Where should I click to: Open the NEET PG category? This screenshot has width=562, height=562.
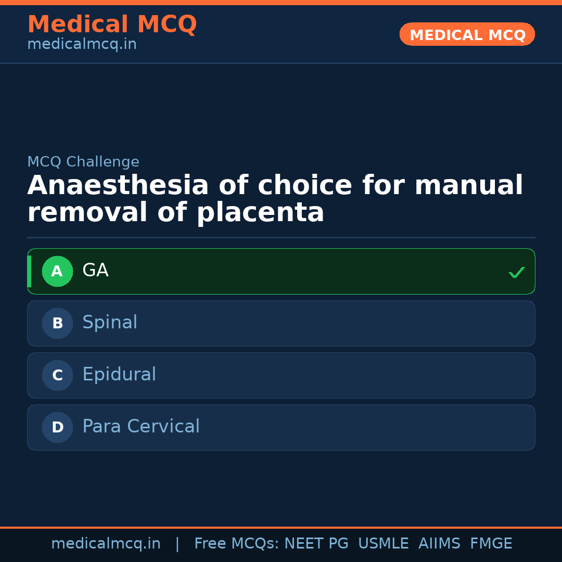coord(316,543)
